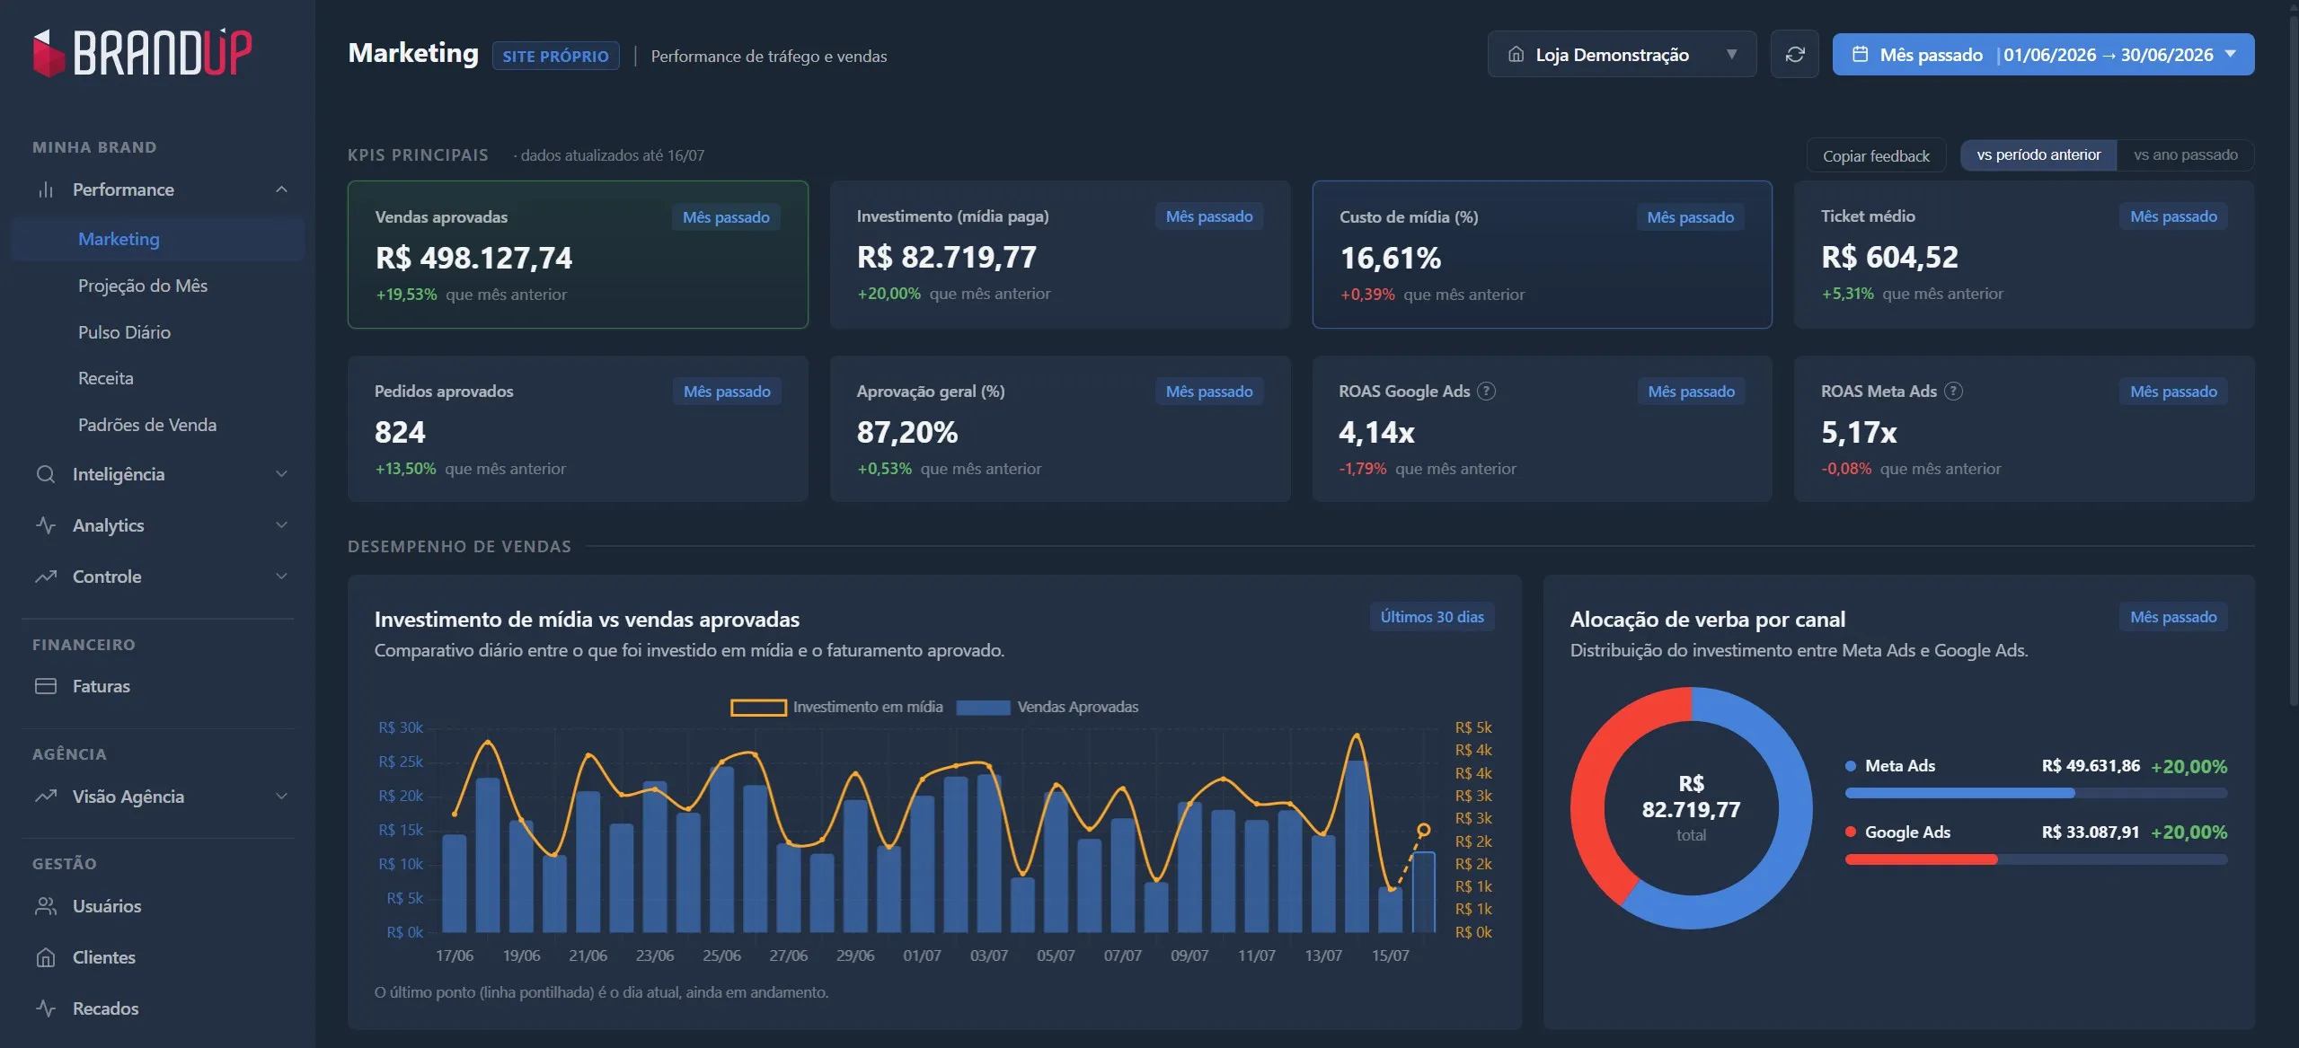The image size is (2299, 1048).
Task: Go to Projeção do Mês
Action: click(143, 286)
